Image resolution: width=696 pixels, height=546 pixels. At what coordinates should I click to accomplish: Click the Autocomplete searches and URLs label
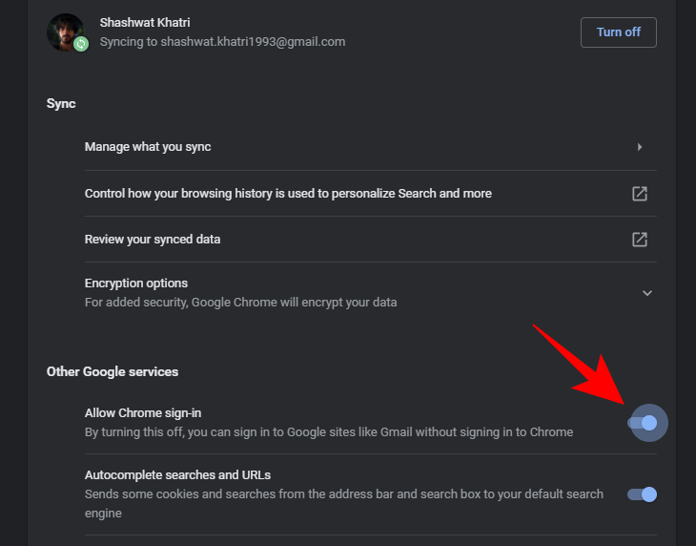(x=179, y=474)
